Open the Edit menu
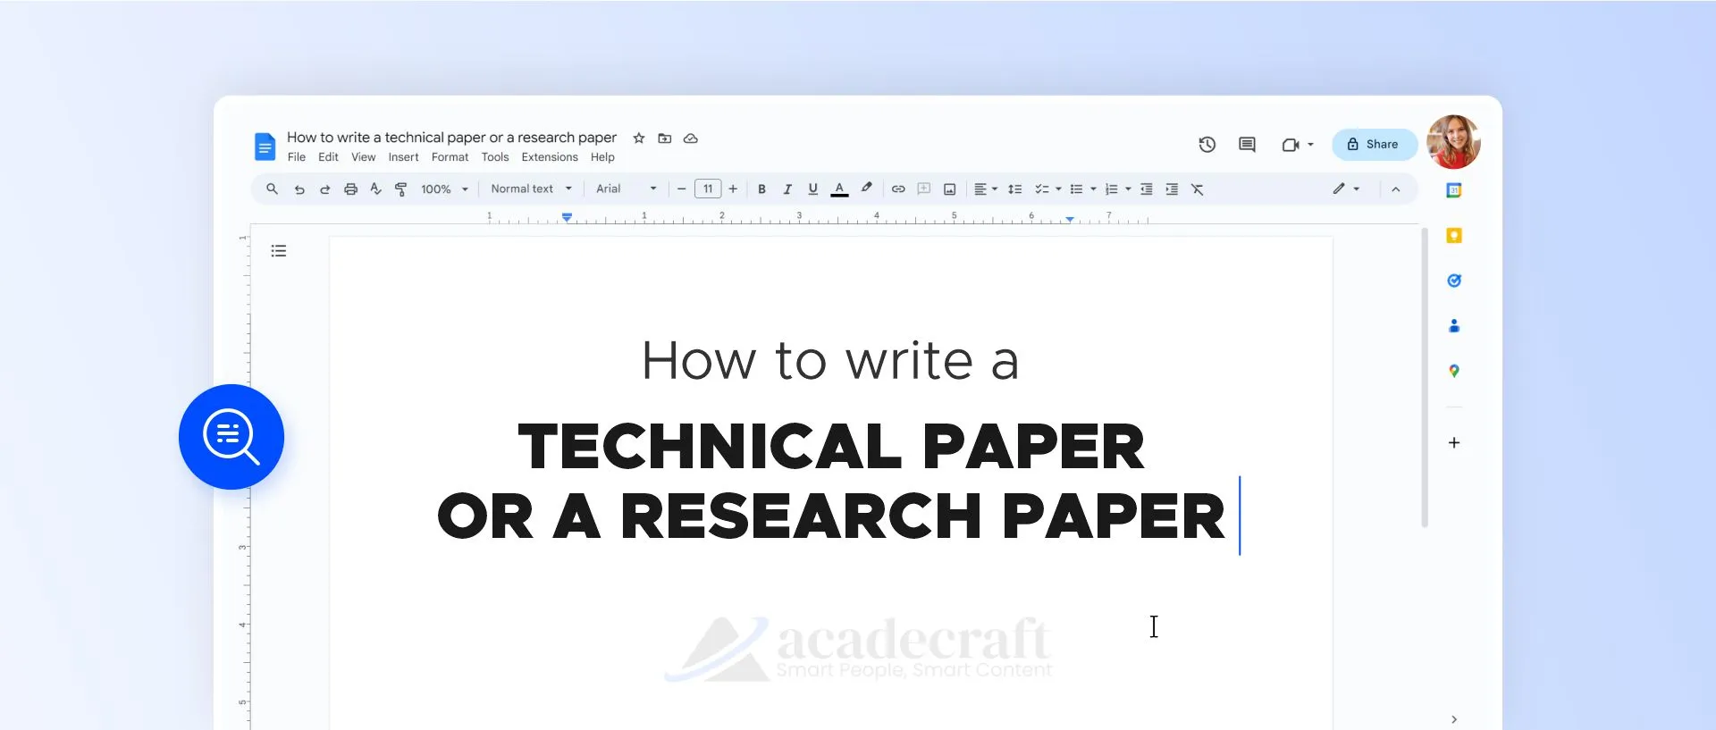This screenshot has height=730, width=1716. pyautogui.click(x=328, y=157)
